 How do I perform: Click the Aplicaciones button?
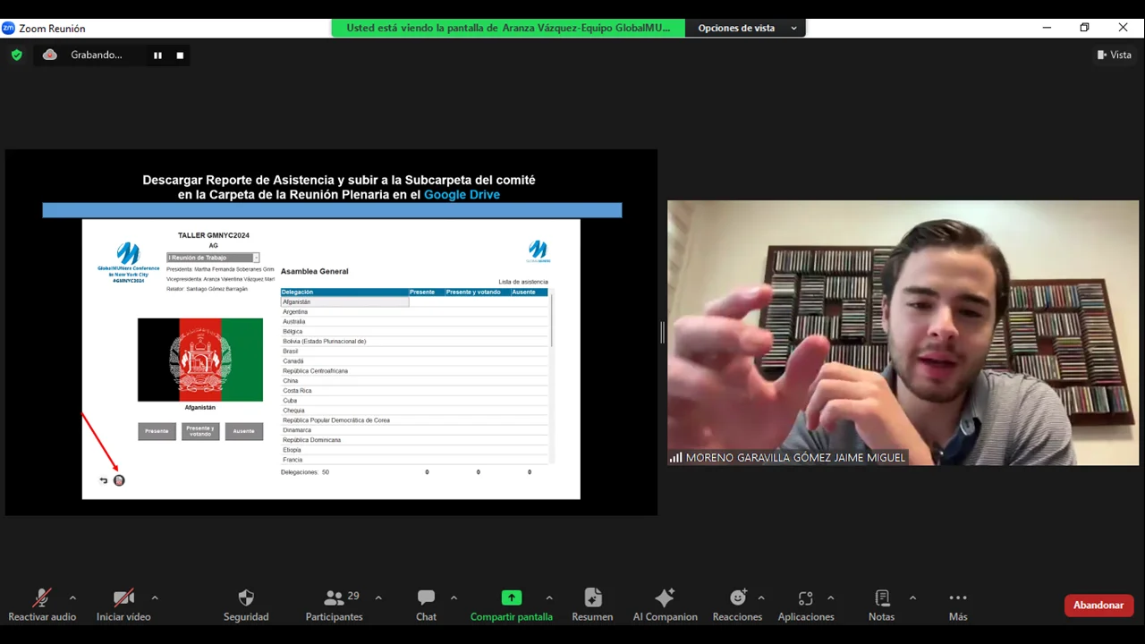(x=805, y=598)
